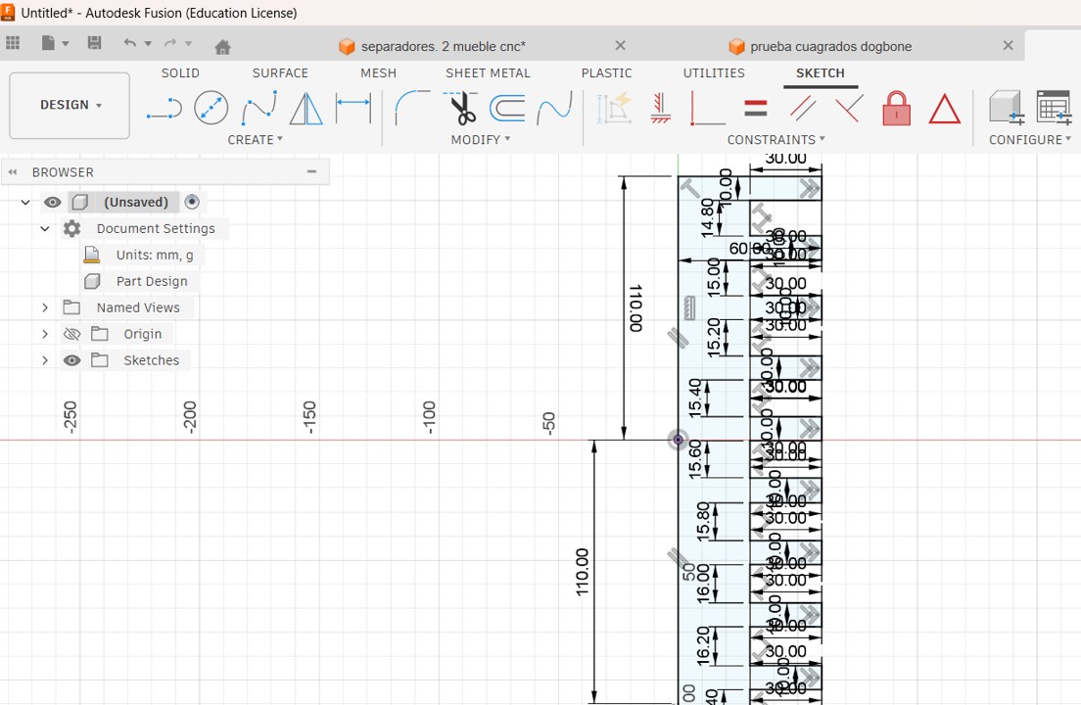Click the sketch origin point
Screen dimensions: 1081x705
coord(679,440)
